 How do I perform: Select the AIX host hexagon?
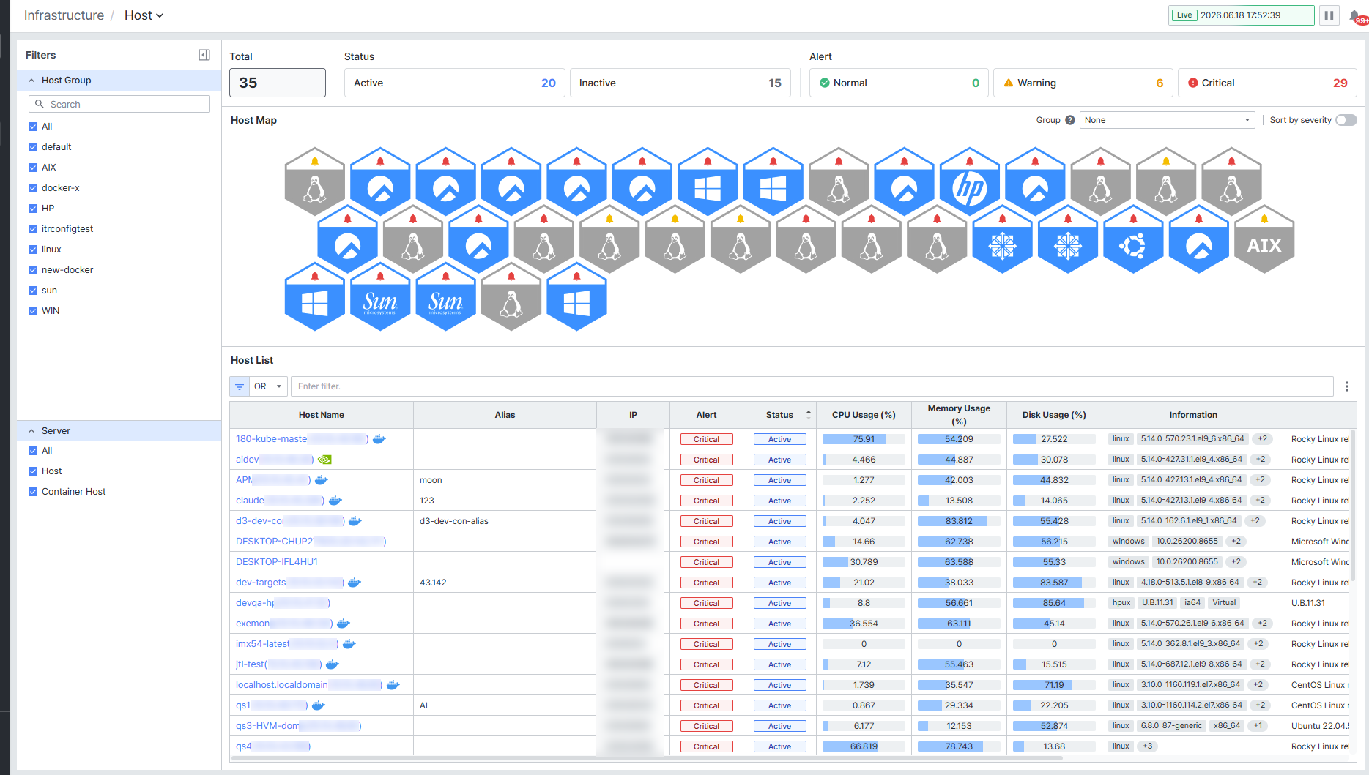[x=1264, y=240]
